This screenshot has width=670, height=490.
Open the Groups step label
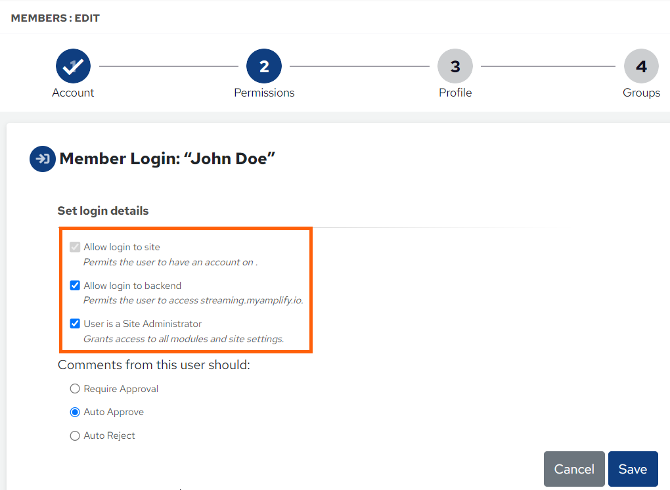(641, 93)
